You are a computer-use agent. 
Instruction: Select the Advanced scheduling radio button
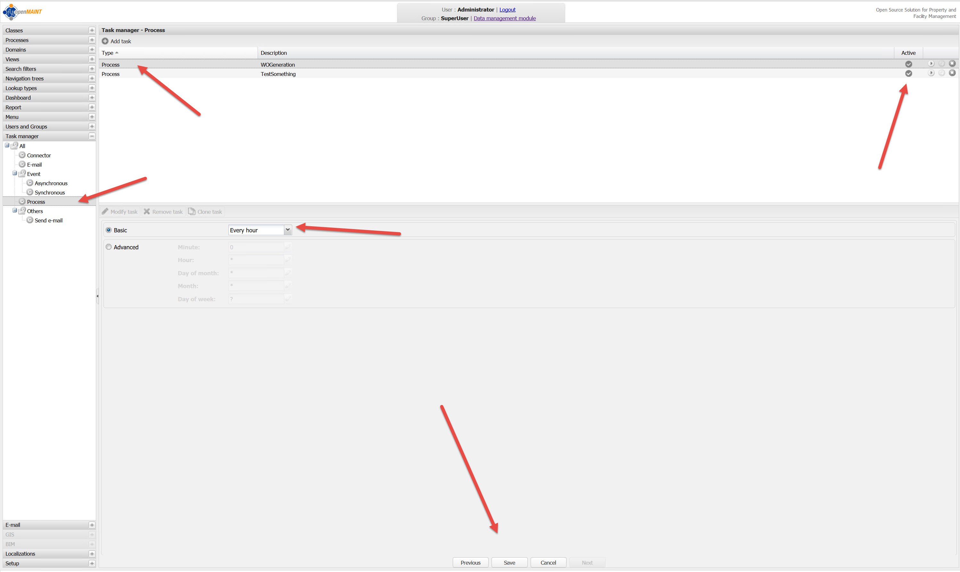(x=109, y=247)
